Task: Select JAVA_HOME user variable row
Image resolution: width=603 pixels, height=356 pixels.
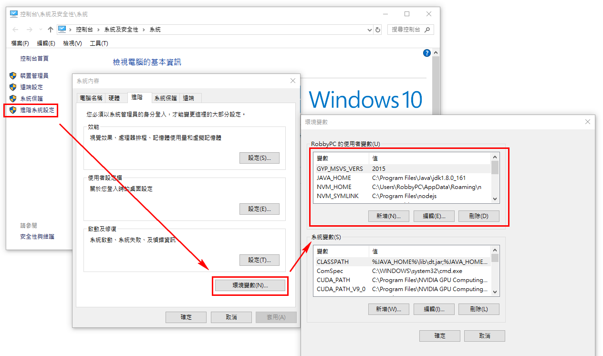Action: tap(402, 178)
